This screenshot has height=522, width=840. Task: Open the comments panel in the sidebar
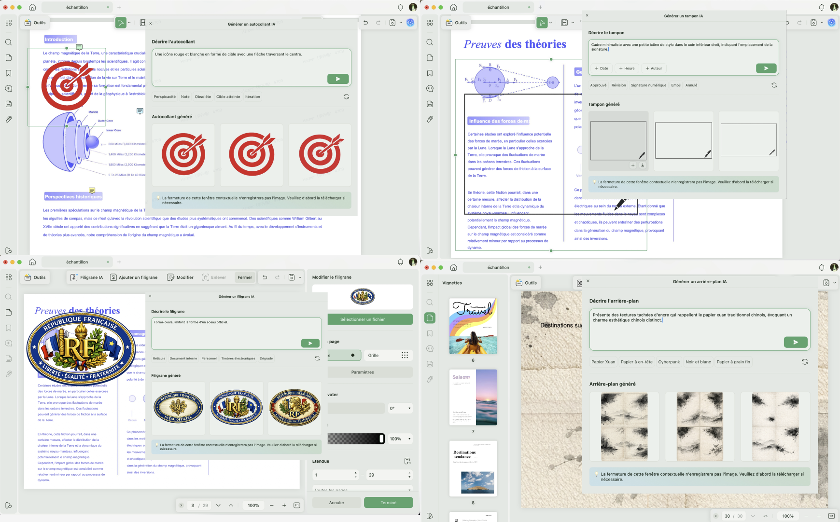[x=8, y=88]
